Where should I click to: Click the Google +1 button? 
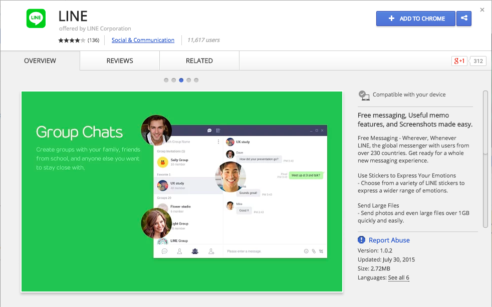[459, 61]
